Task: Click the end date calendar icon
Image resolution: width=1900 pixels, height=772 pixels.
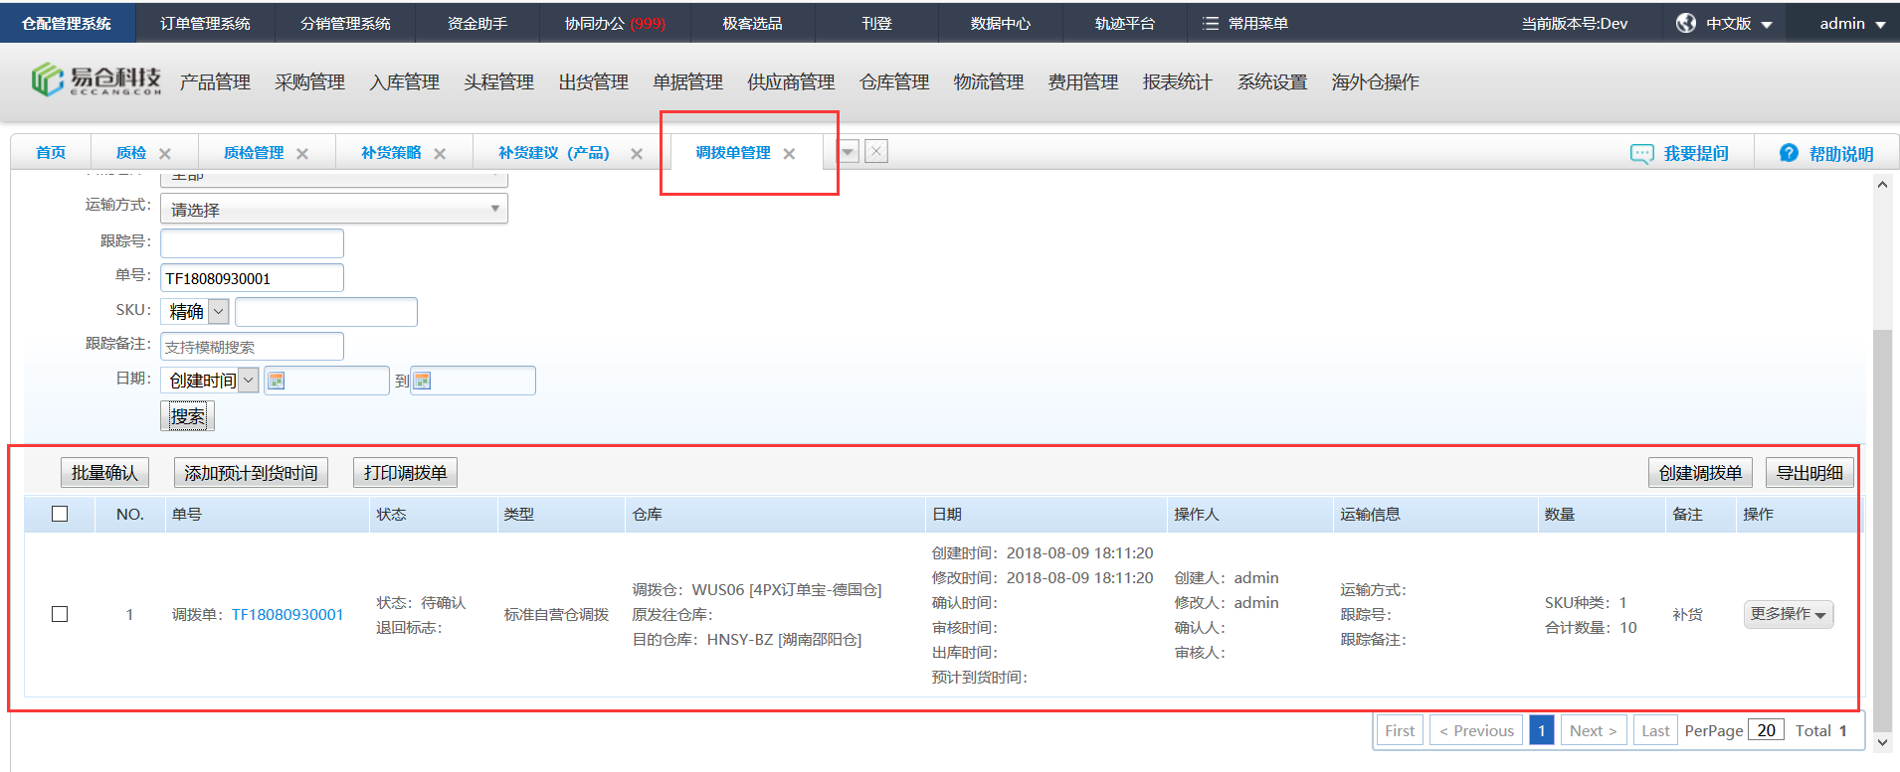Action: (x=423, y=382)
